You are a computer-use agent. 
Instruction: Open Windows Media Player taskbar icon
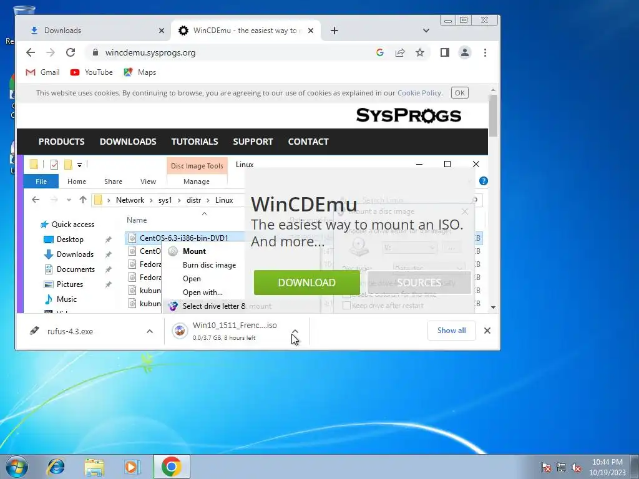coord(132,467)
